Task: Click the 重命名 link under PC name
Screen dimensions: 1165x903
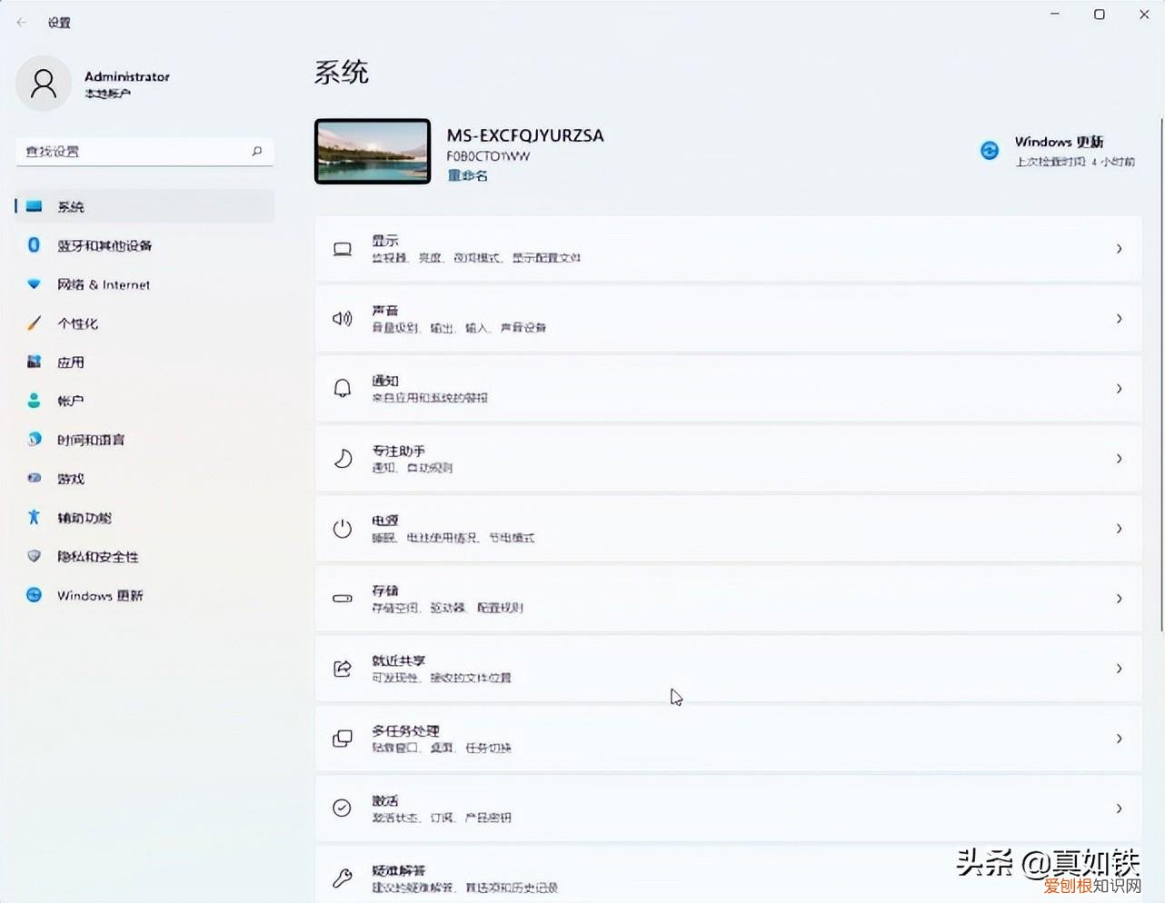Action: click(x=467, y=175)
